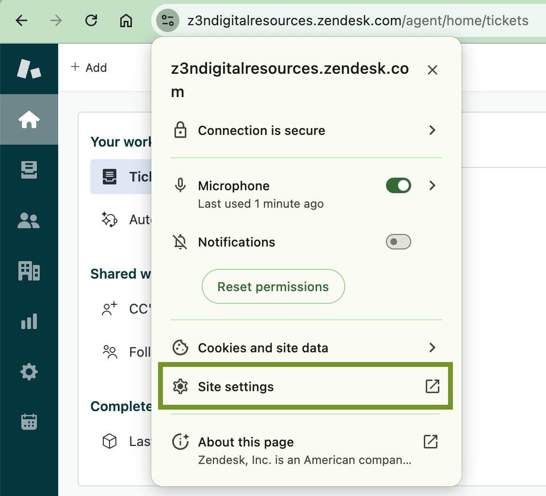Open Connection is secure details
Viewport: 546px width, 496px height.
click(x=306, y=131)
